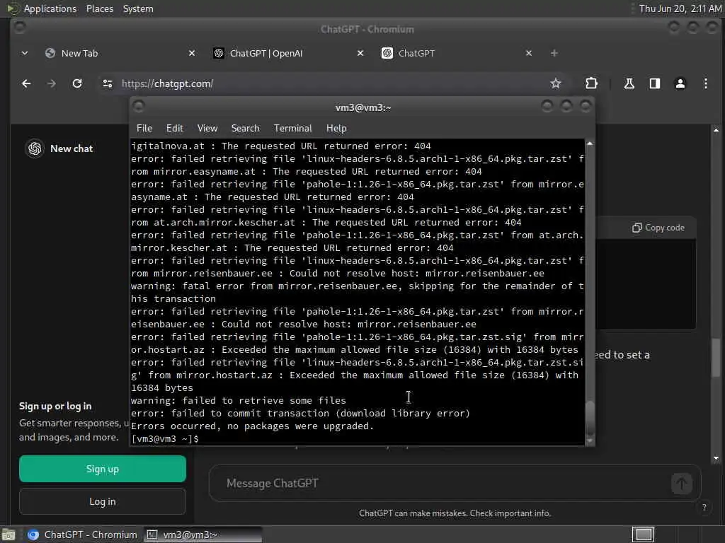Open the Places menu in top panel
This screenshot has height=543, width=725.
pos(100,8)
